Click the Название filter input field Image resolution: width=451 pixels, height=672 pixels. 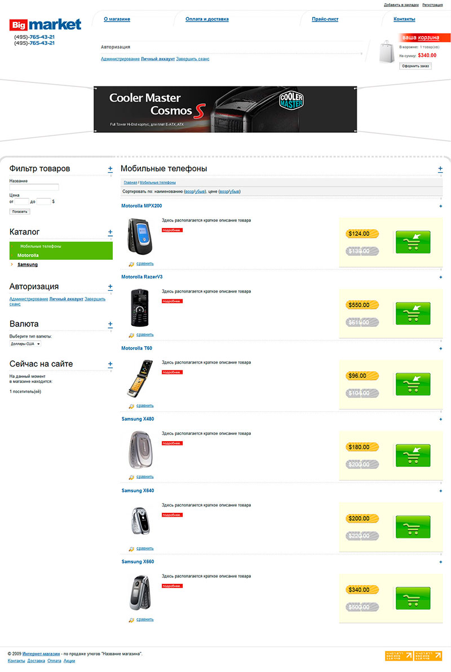pyautogui.click(x=34, y=187)
